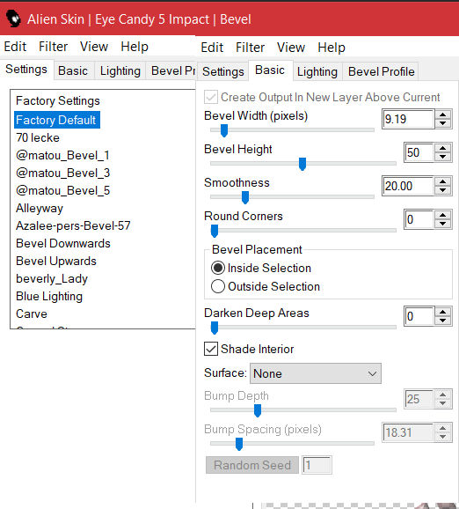Uncheck the Shade Interior checkbox

[211, 349]
